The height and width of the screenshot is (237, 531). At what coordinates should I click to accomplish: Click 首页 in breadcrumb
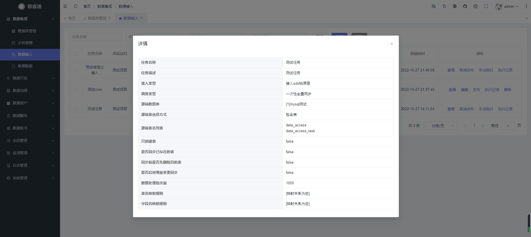pyautogui.click(x=87, y=6)
